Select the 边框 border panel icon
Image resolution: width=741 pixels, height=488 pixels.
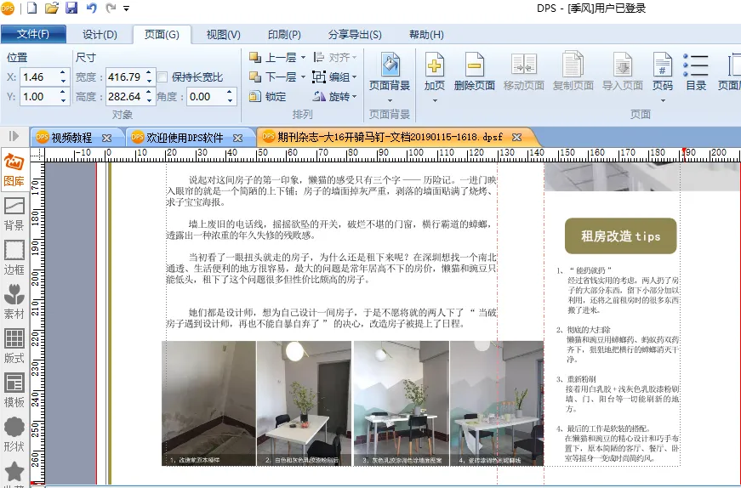(14, 257)
